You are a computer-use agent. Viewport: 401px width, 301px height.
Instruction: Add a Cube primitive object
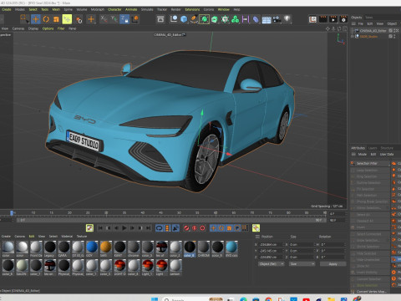184,19
